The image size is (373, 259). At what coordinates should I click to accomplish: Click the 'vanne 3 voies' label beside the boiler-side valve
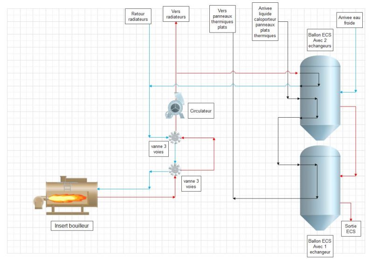click(x=191, y=184)
